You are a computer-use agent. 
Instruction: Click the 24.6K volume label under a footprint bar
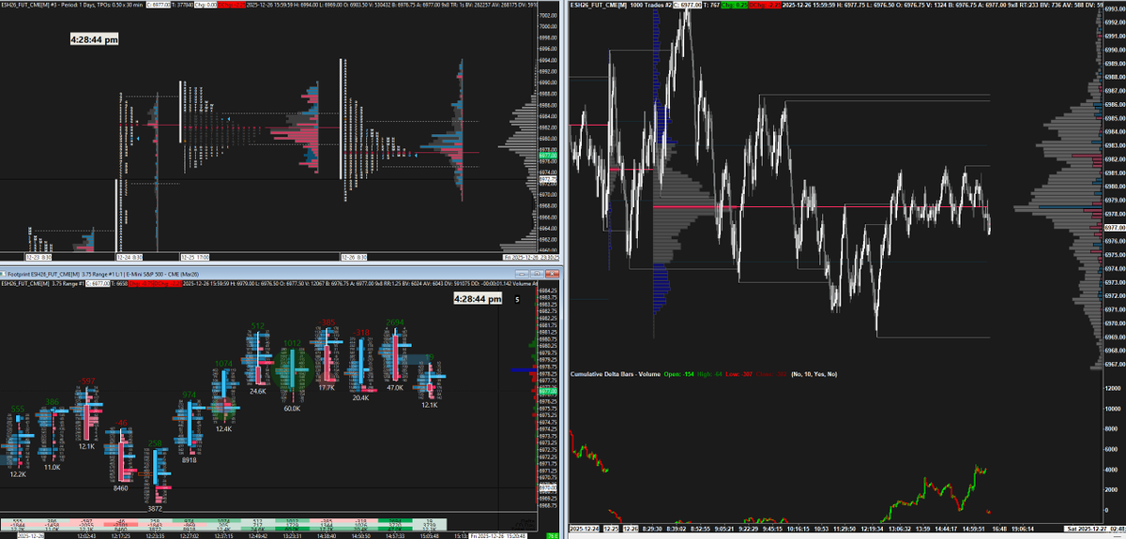[257, 391]
